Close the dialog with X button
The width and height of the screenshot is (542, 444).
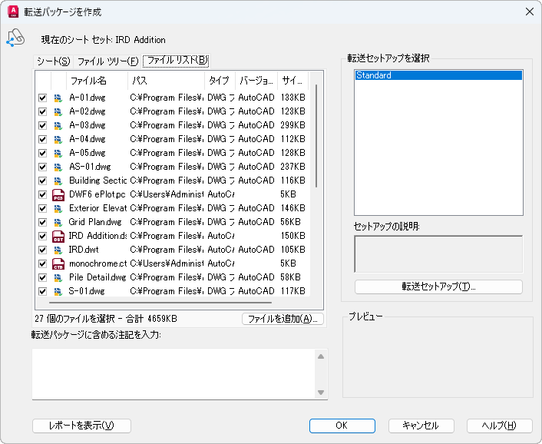coord(530,12)
